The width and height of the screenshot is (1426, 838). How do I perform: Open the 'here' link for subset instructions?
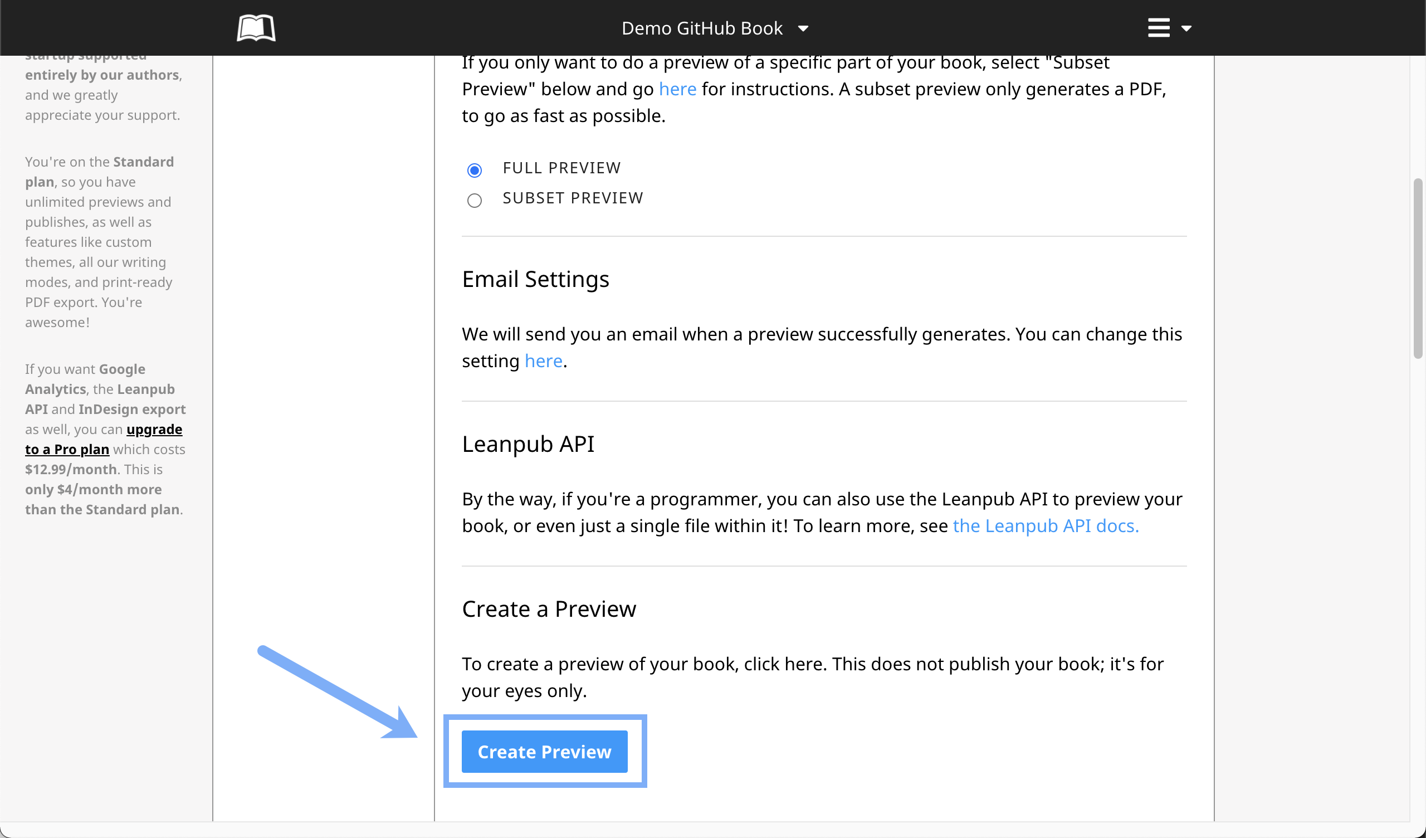[677, 89]
